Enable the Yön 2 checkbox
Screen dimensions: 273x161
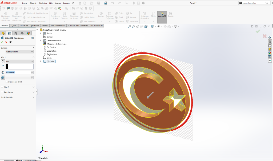tap(2, 87)
